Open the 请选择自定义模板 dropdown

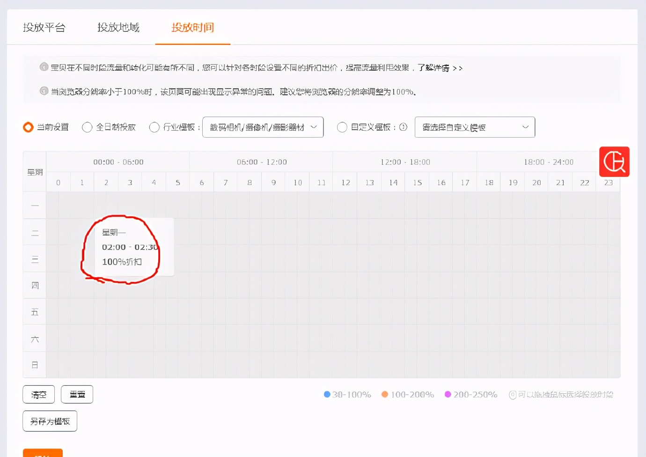click(x=475, y=127)
